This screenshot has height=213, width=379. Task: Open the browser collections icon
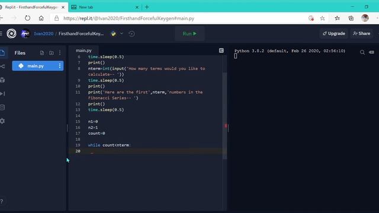(x=351, y=18)
